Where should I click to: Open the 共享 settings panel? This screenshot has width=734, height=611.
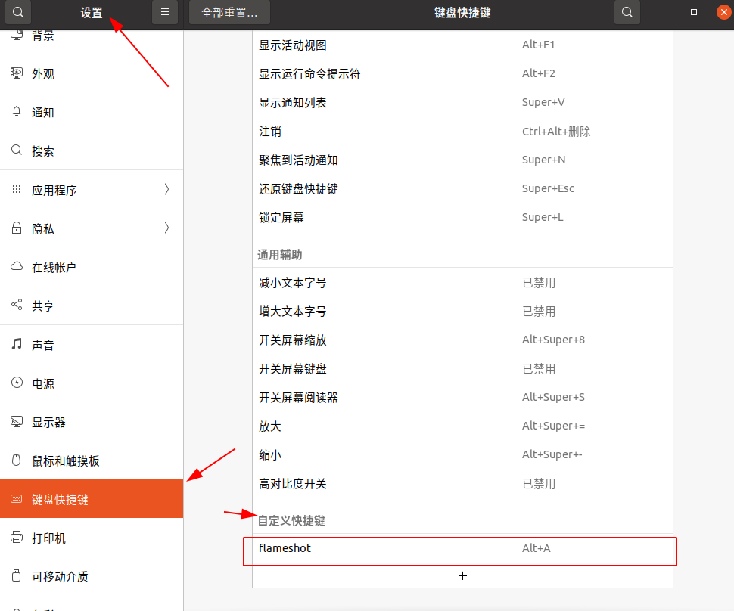[92, 305]
